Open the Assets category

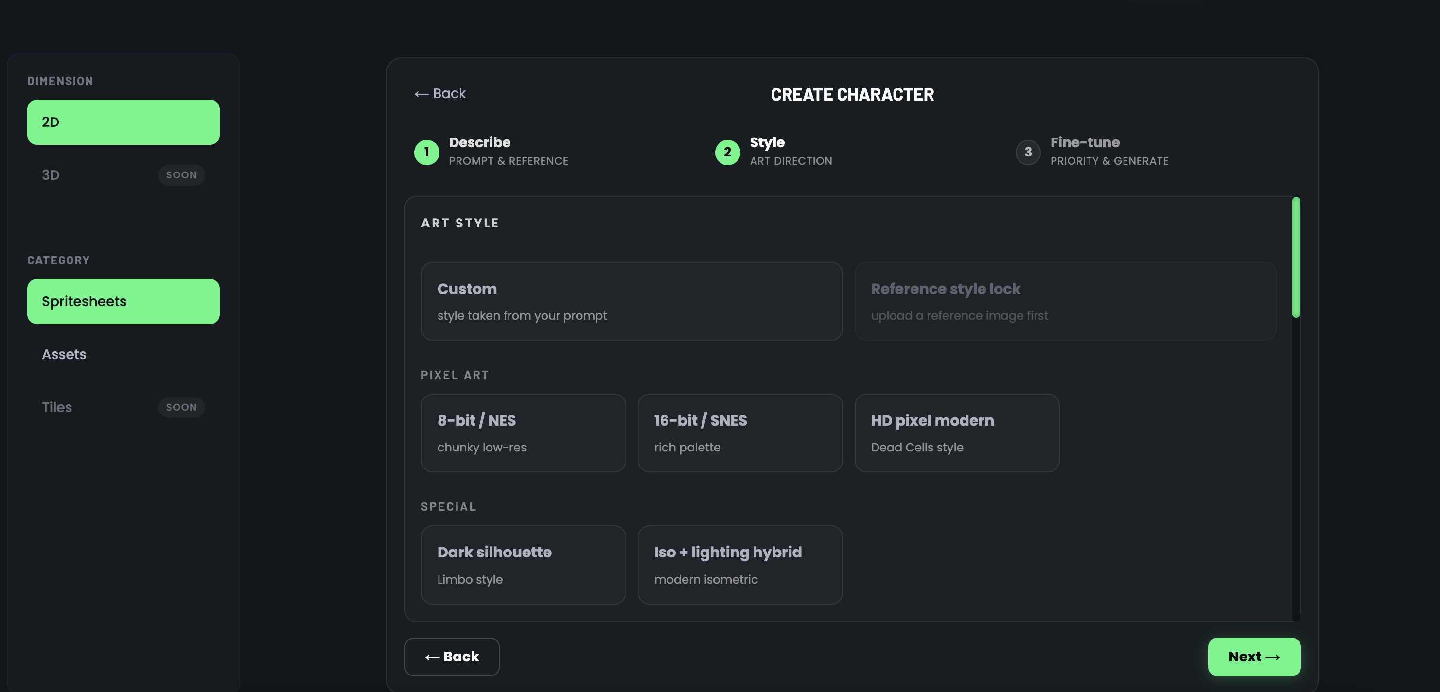tap(64, 354)
